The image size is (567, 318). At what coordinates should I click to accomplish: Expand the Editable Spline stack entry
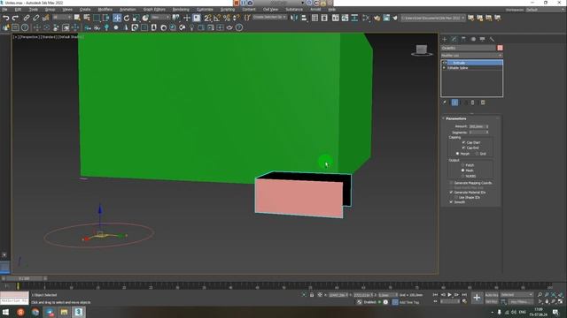tap(445, 68)
